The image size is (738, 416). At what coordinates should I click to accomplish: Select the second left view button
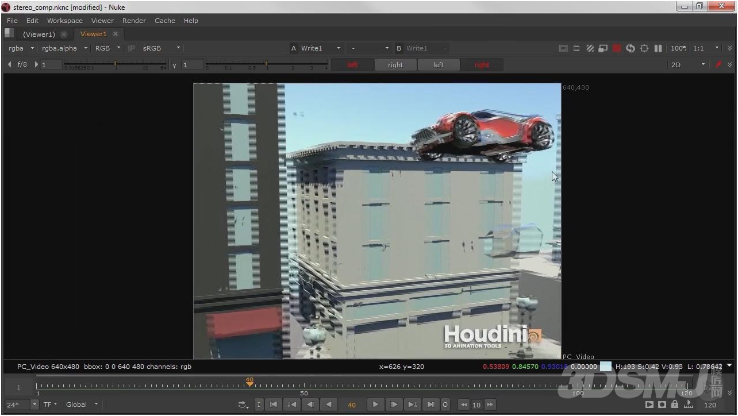439,65
